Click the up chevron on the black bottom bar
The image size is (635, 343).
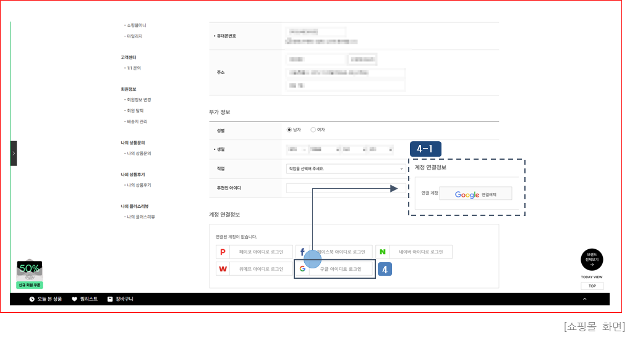(x=584, y=299)
